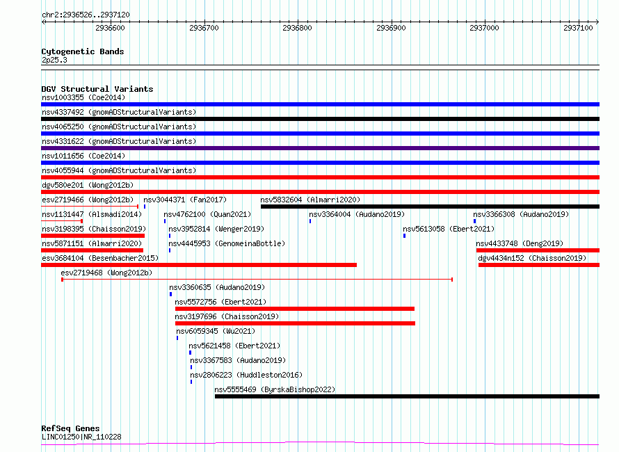Image resolution: width=619 pixels, height=452 pixels.
Task: Click the nsv1003355 (Coe2014) variant label
Action: (83, 97)
